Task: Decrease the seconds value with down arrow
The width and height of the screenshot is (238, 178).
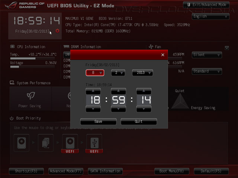Action: pos(144,109)
